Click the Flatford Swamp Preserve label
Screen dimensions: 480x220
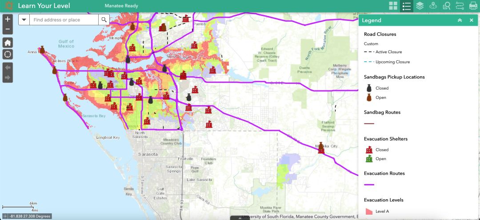coord(328,126)
